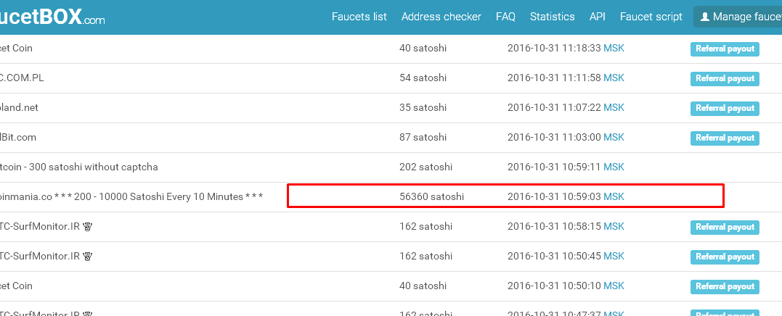Open the Faucets list page
782x316 pixels.
[359, 17]
